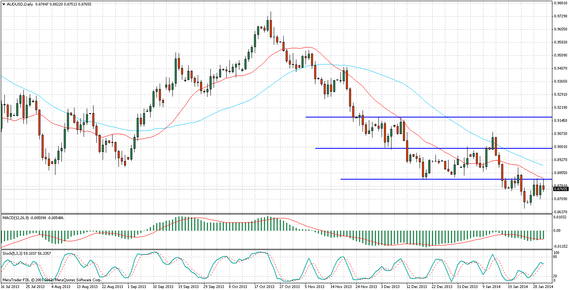Select the 17 Oct 2013 date marker
Image resolution: width=569 pixels, height=290 pixels.
[264, 286]
